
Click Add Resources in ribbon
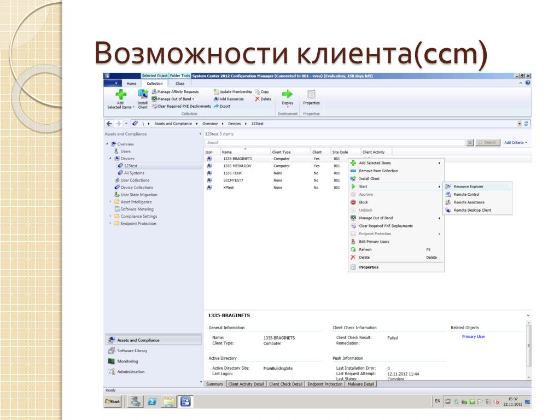tap(229, 99)
